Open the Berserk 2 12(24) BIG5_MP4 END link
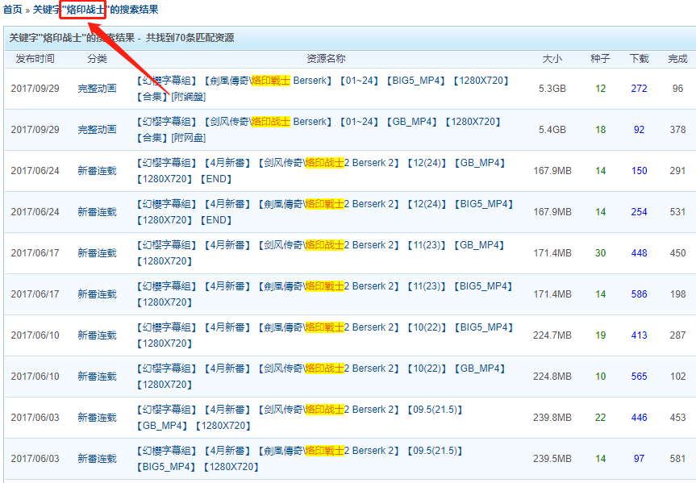 325,212
